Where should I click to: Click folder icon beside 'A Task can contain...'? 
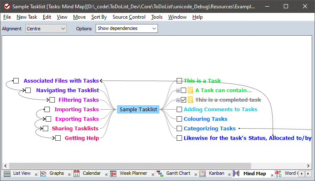pos(190,90)
